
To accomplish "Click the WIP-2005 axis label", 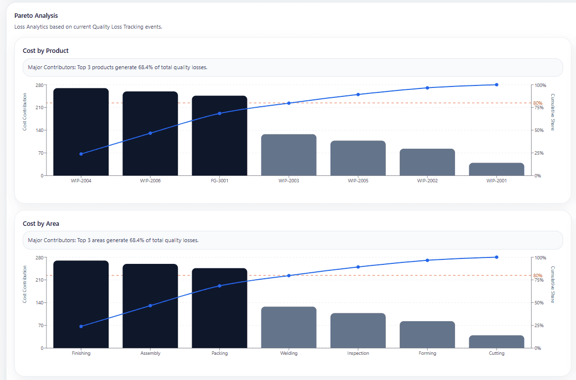I will point(358,180).
